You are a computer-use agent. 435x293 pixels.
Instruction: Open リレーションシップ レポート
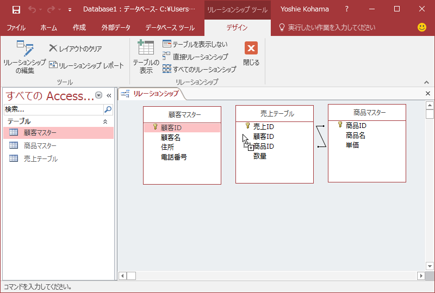click(x=86, y=65)
